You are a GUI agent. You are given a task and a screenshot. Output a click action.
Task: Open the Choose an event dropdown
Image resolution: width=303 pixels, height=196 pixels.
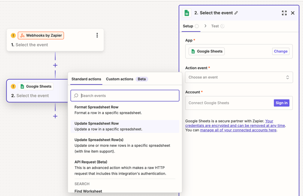coord(239,77)
